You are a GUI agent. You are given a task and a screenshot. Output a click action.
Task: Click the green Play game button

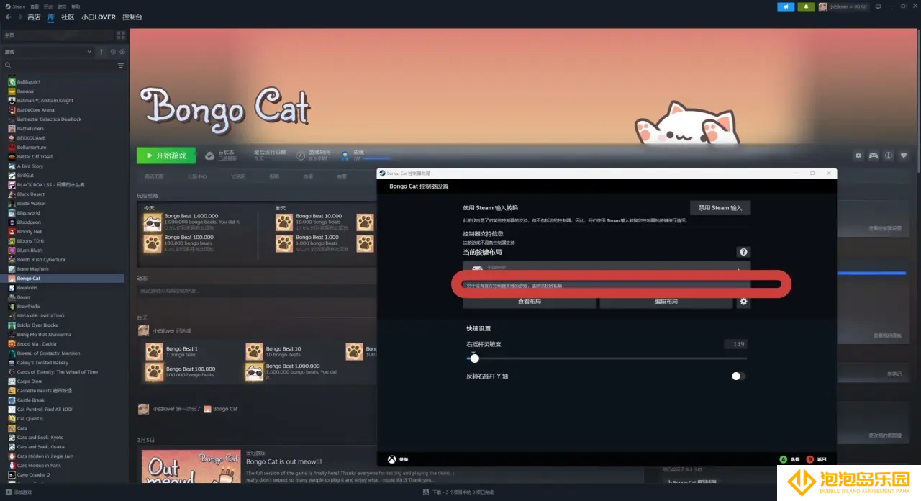[166, 155]
